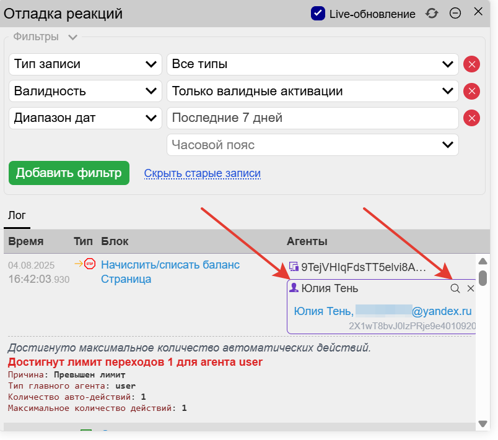This screenshot has height=440, width=498.
Task: Click the 2X1wT8bvJ0lzPRje9e4010920 agent ID
Action: tap(412, 326)
